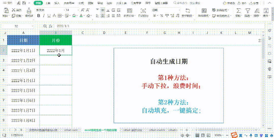Click the Type Conversion icon
Image resolution: width=274 pixels, height=138 pixels.
point(188,10)
